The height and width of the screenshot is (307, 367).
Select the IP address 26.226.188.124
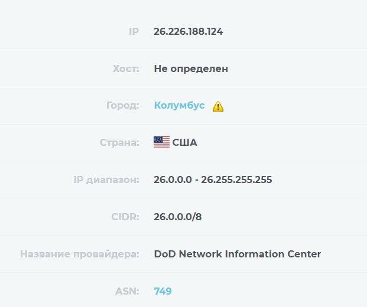click(x=188, y=31)
